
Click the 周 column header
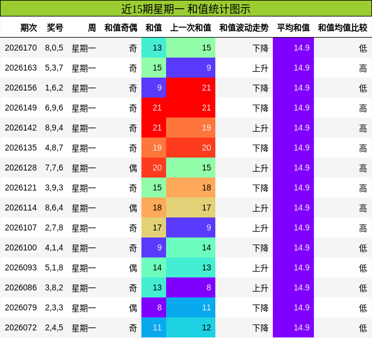92,28
